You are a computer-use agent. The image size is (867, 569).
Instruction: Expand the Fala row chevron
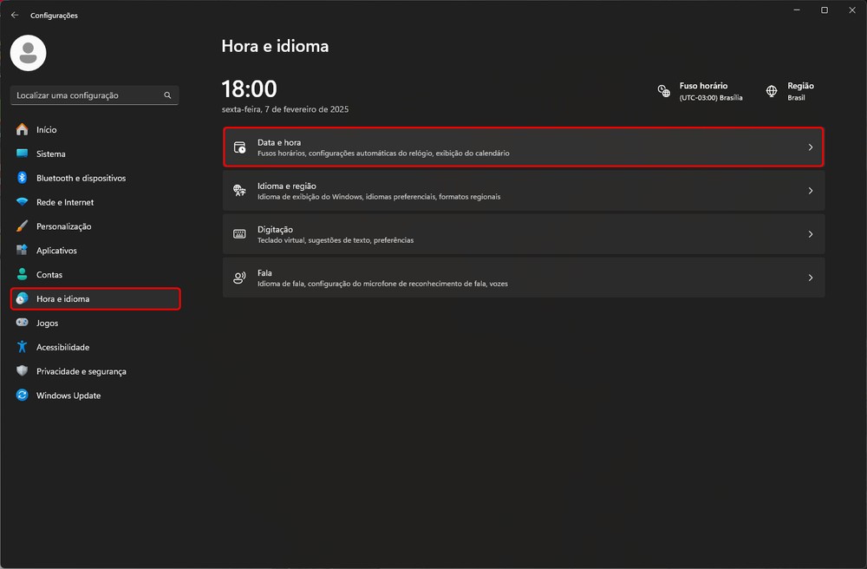pos(811,278)
